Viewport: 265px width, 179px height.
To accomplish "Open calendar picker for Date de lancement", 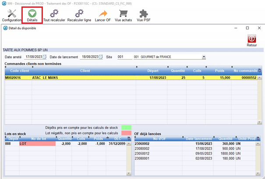I will [x=101, y=57].
